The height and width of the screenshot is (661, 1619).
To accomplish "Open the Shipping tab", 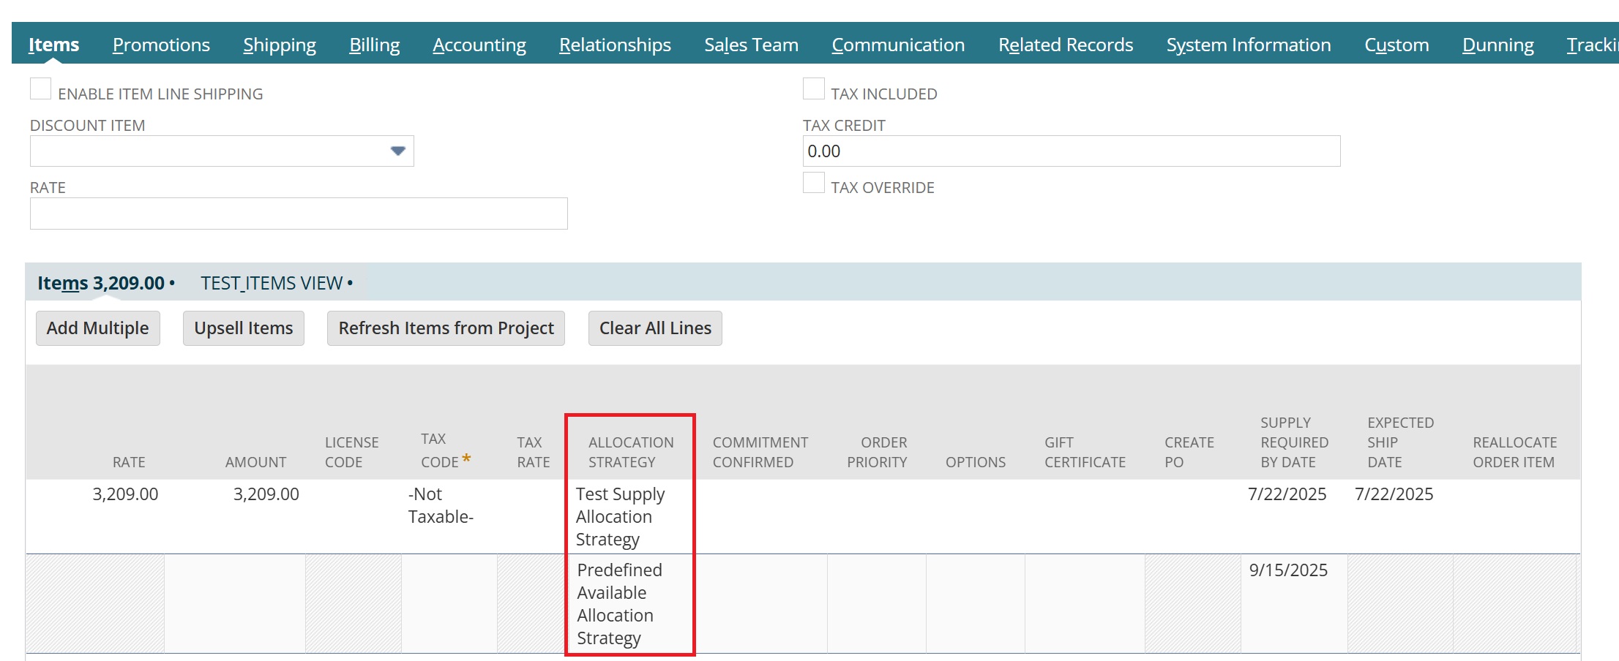I will (280, 45).
